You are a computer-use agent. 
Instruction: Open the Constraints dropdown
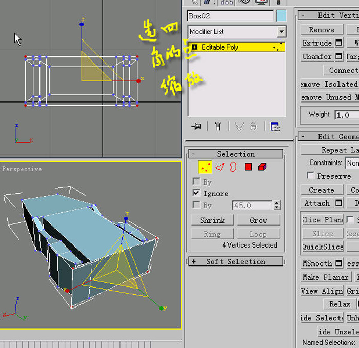pyautogui.click(x=352, y=163)
